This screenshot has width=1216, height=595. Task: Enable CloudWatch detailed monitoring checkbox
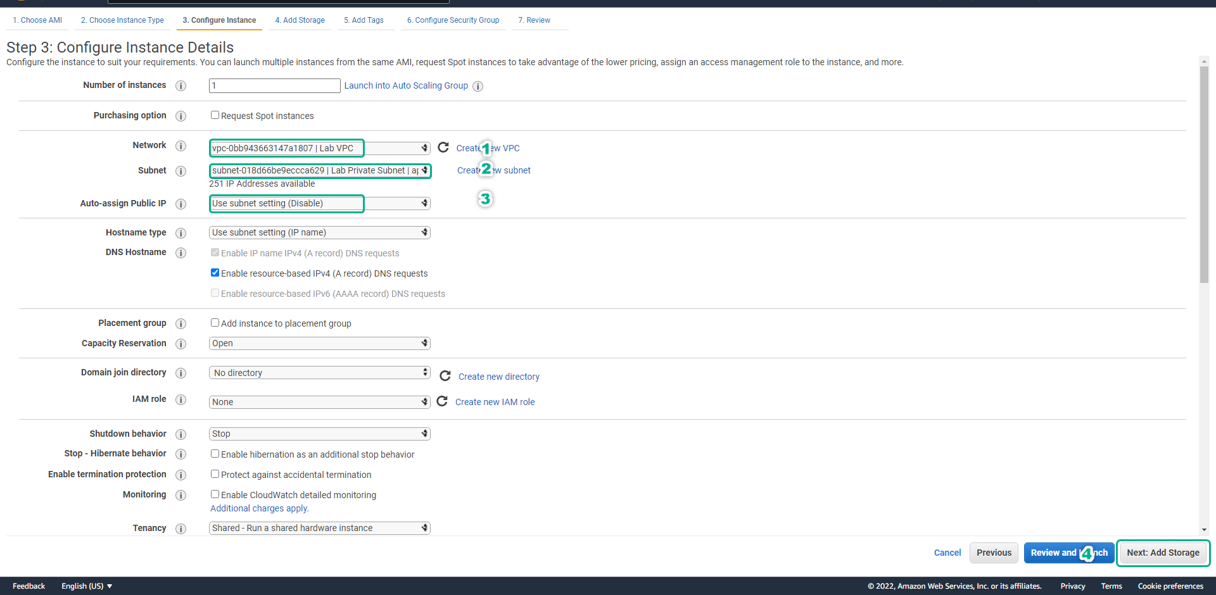point(215,494)
